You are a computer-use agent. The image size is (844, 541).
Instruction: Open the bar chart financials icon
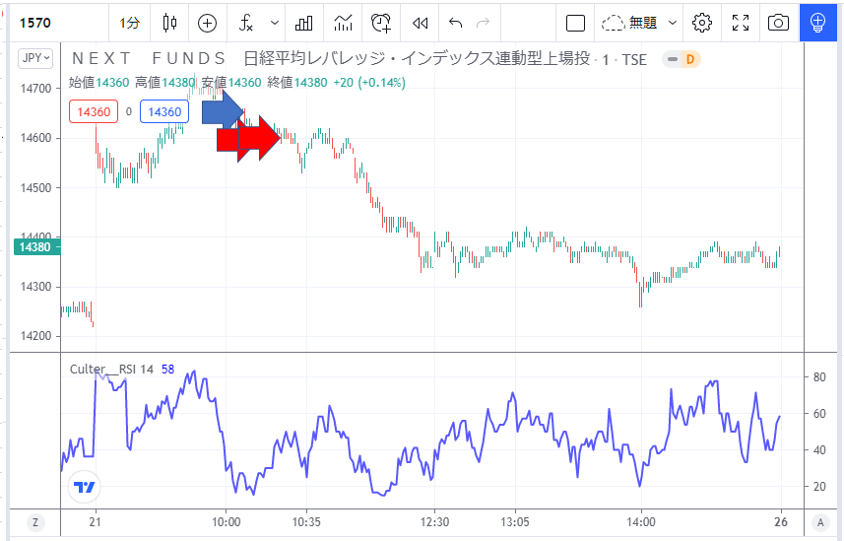tap(304, 23)
